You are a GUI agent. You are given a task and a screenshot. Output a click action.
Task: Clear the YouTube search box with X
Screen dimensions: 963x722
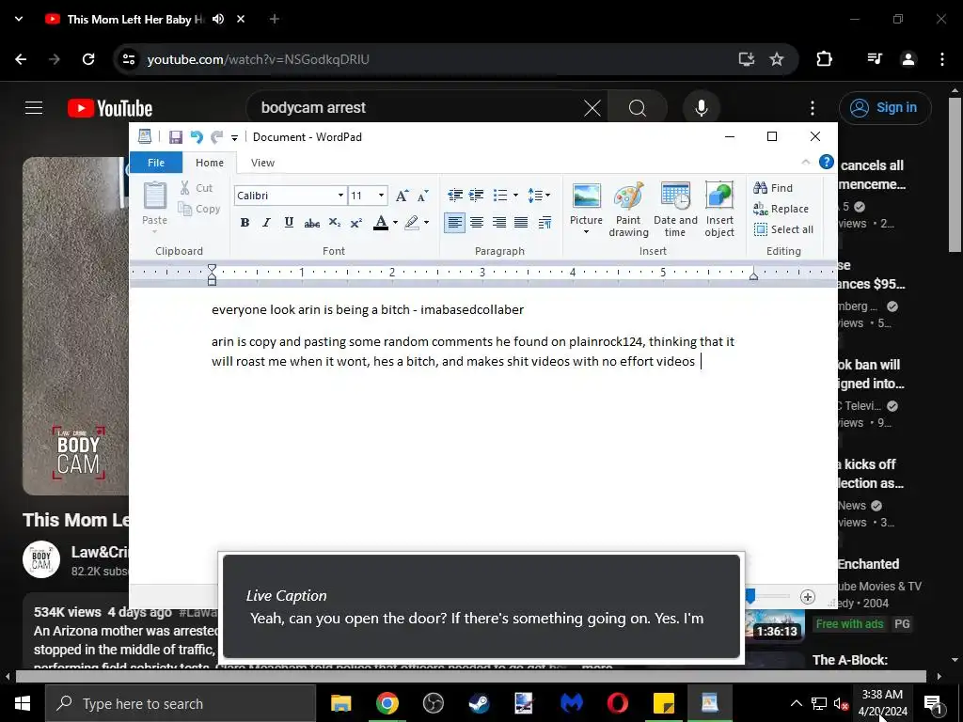[x=592, y=108]
